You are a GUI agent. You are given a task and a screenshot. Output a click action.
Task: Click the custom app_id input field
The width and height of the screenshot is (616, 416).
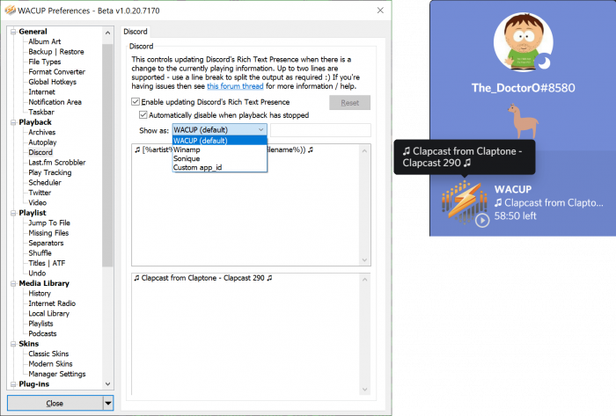(320, 130)
